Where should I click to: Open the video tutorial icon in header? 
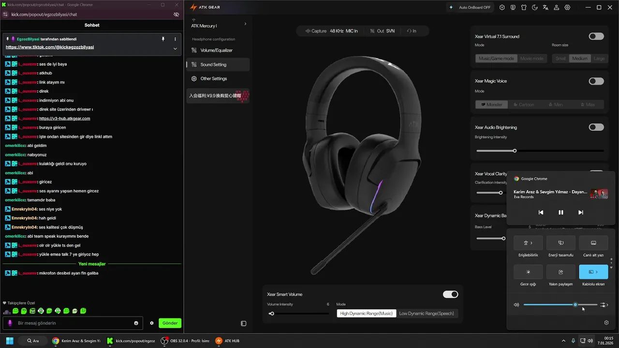513,7
